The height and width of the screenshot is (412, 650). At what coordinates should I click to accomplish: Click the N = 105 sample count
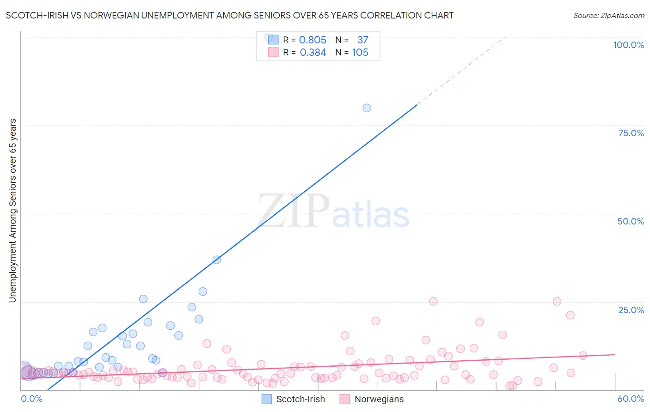pos(352,52)
